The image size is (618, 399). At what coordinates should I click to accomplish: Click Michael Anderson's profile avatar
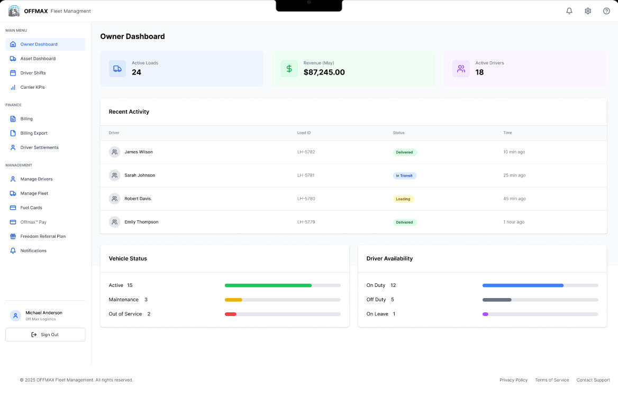[15, 316]
